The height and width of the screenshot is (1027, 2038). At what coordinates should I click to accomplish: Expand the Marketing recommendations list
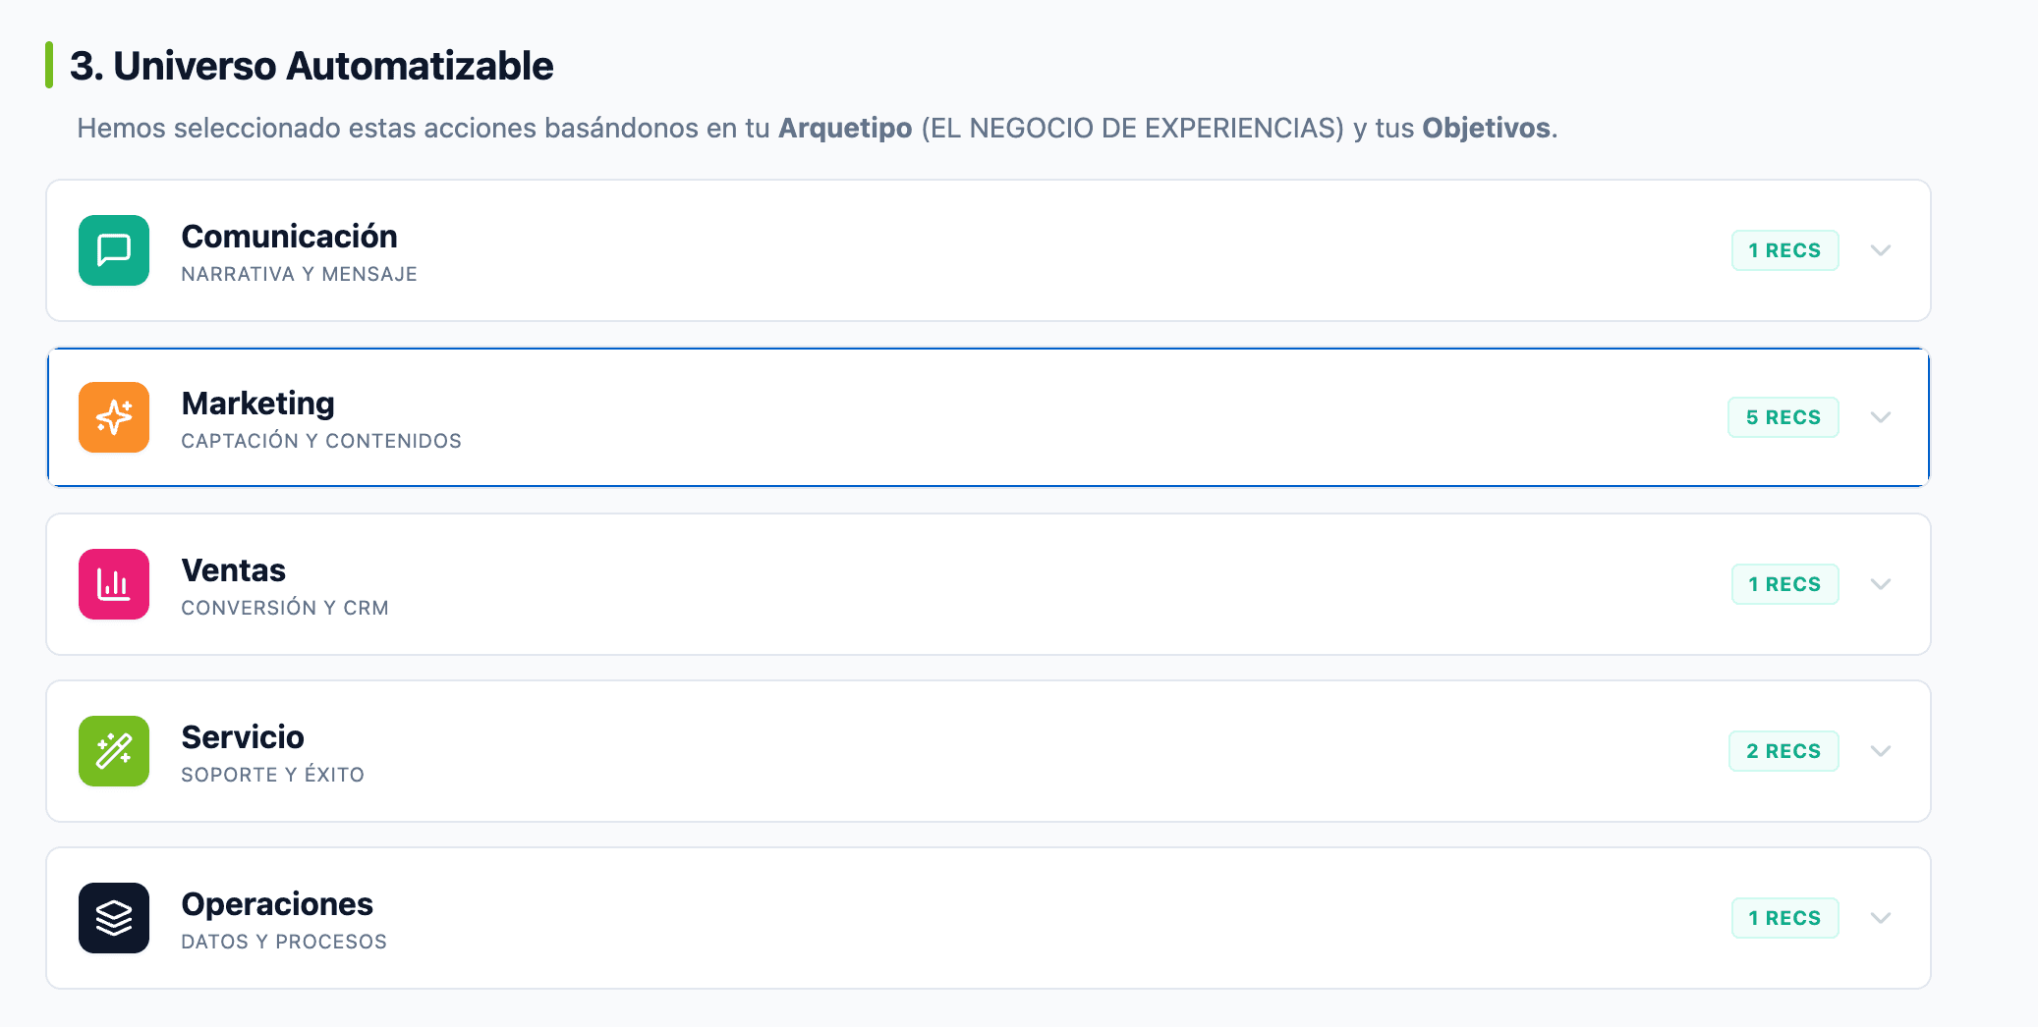click(x=1882, y=417)
